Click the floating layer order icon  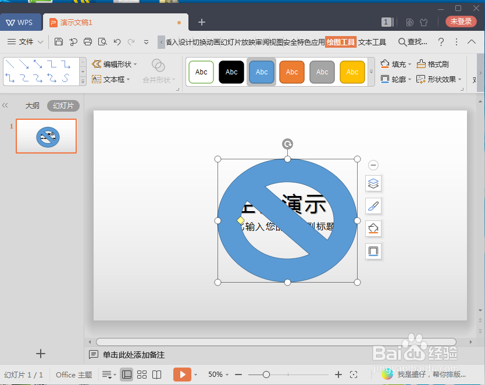(373, 183)
